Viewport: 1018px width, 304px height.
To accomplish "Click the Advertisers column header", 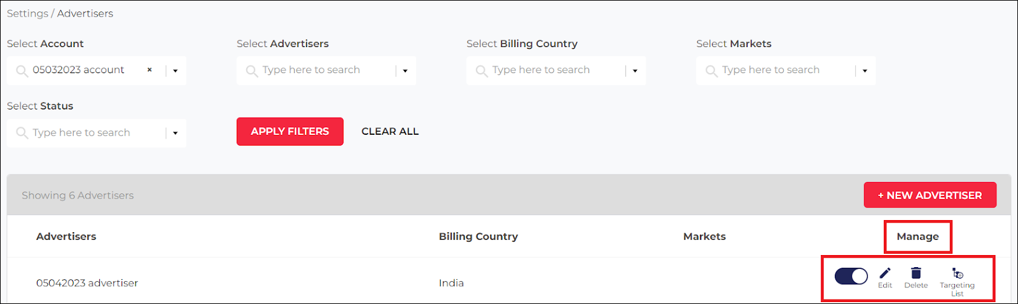I will (x=66, y=237).
